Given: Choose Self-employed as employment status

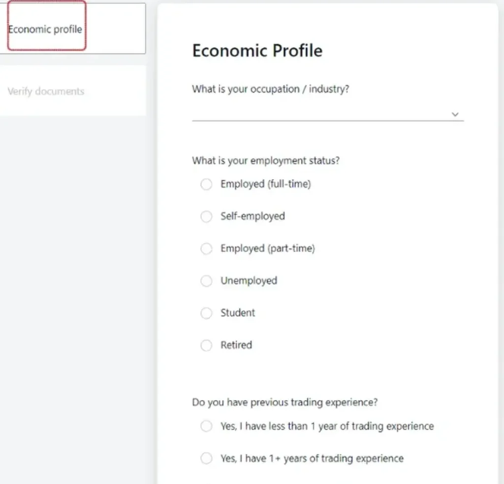Looking at the screenshot, I should [206, 217].
